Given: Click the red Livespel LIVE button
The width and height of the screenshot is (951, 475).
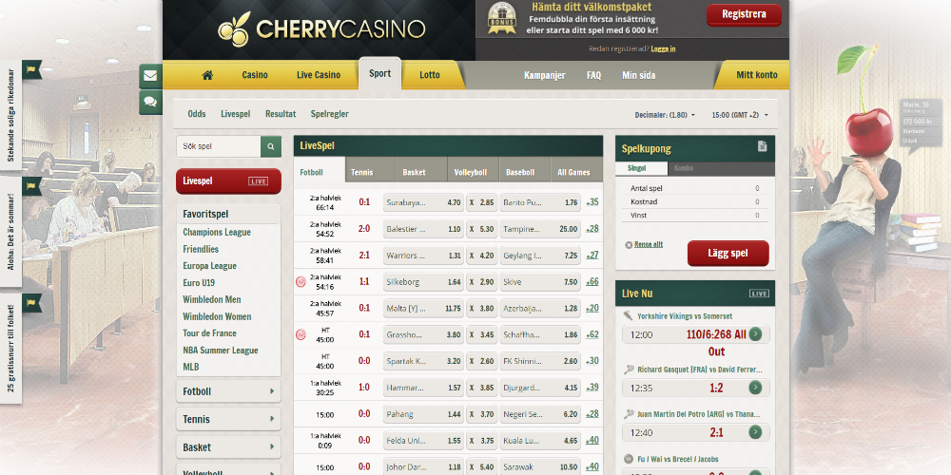Looking at the screenshot, I should (228, 181).
